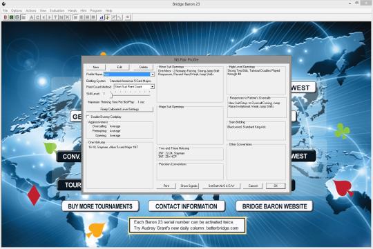This screenshot has height=249, width=373.
Task: Expand the Point Count Method combo box
Action: point(152,87)
